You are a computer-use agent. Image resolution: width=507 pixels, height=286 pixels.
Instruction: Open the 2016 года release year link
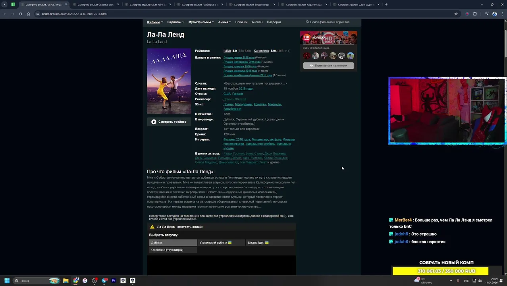[x=245, y=89]
